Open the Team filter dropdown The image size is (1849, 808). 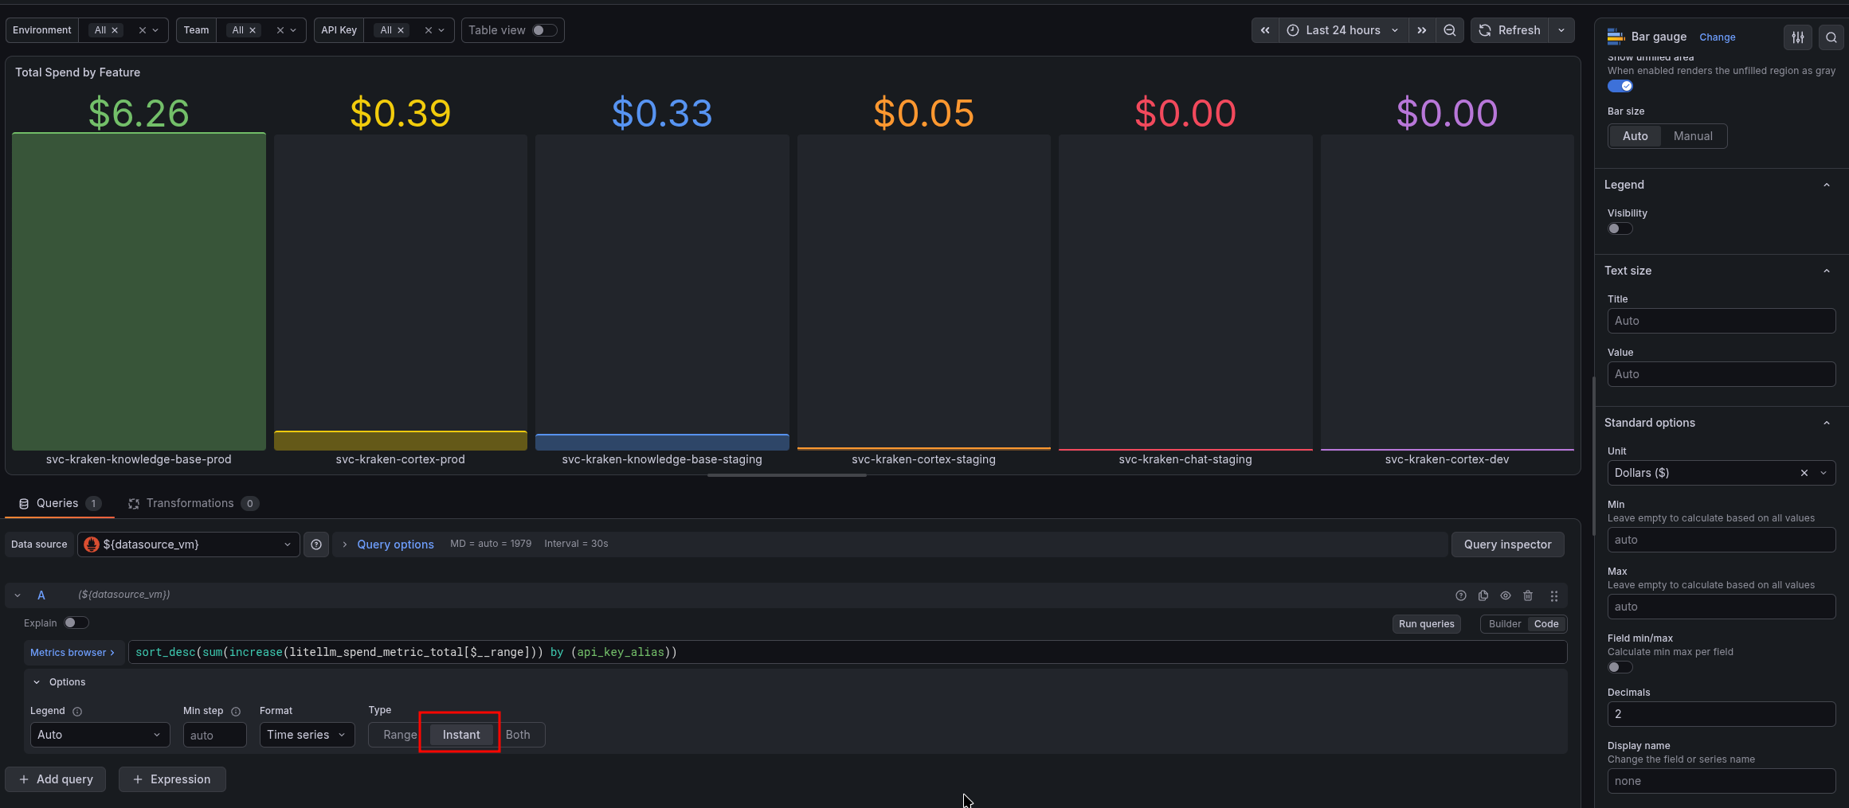coord(293,30)
